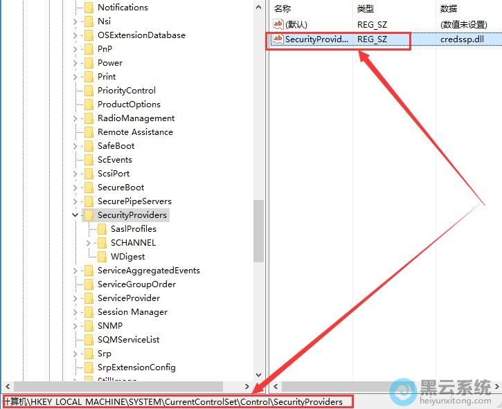Click the WDigest folder icon

[x=102, y=257]
